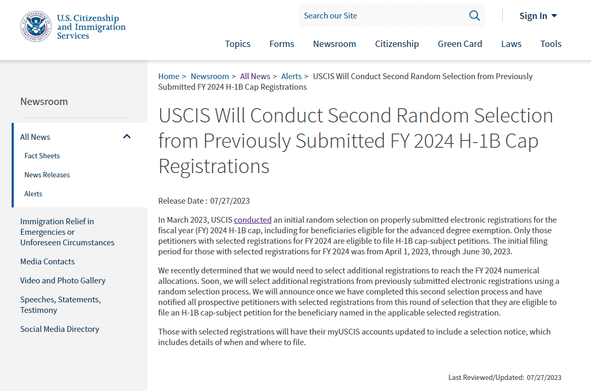The height and width of the screenshot is (391, 591).
Task: Open Fact Sheets in the sidebar
Action: pos(42,156)
